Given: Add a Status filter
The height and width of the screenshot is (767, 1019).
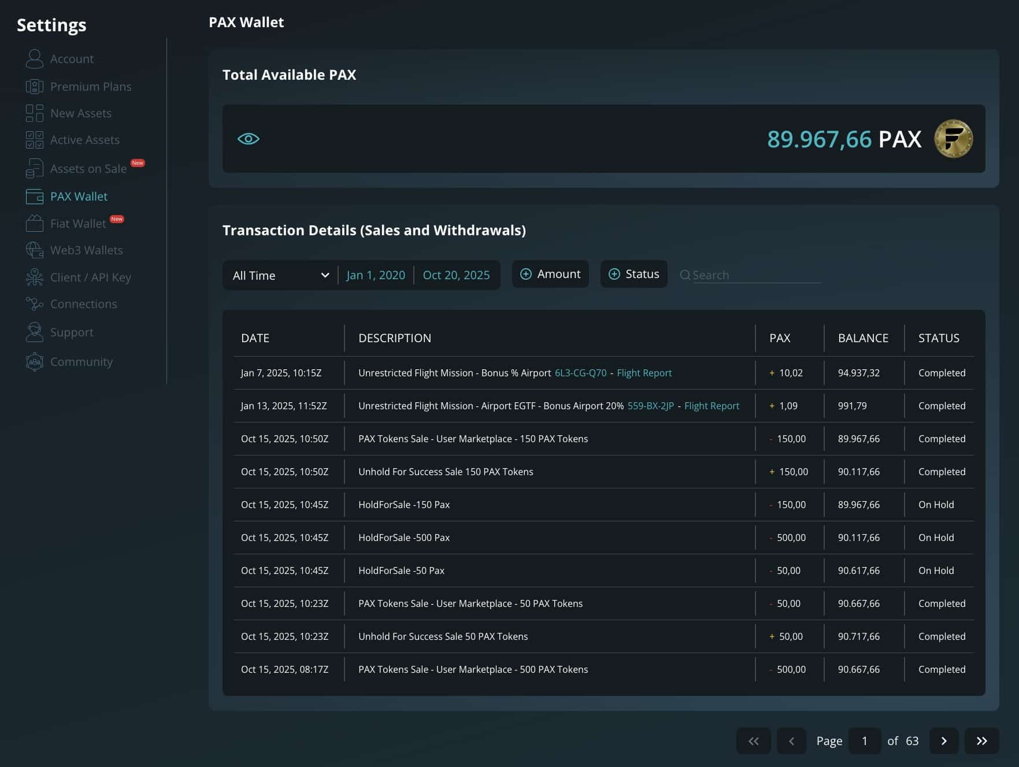Looking at the screenshot, I should point(633,274).
